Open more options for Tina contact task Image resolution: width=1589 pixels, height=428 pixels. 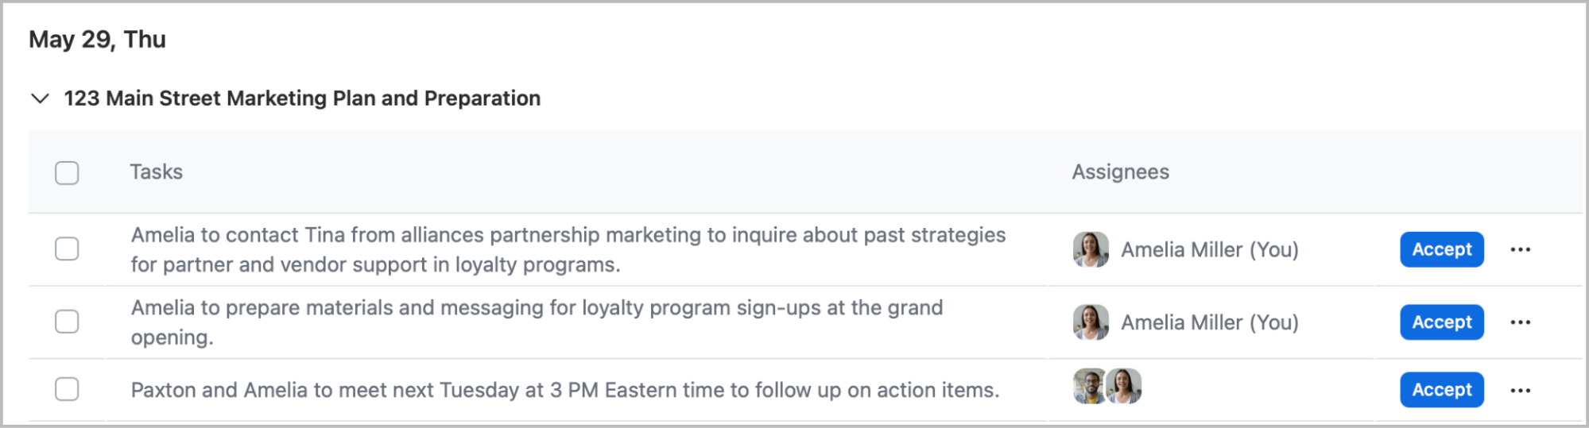pyautogui.click(x=1520, y=250)
